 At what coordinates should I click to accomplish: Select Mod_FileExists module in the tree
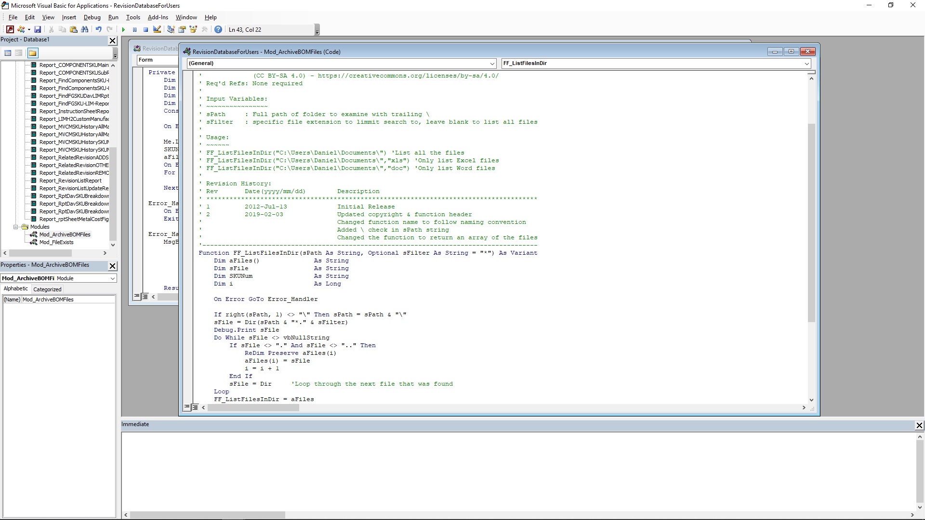tap(56, 242)
